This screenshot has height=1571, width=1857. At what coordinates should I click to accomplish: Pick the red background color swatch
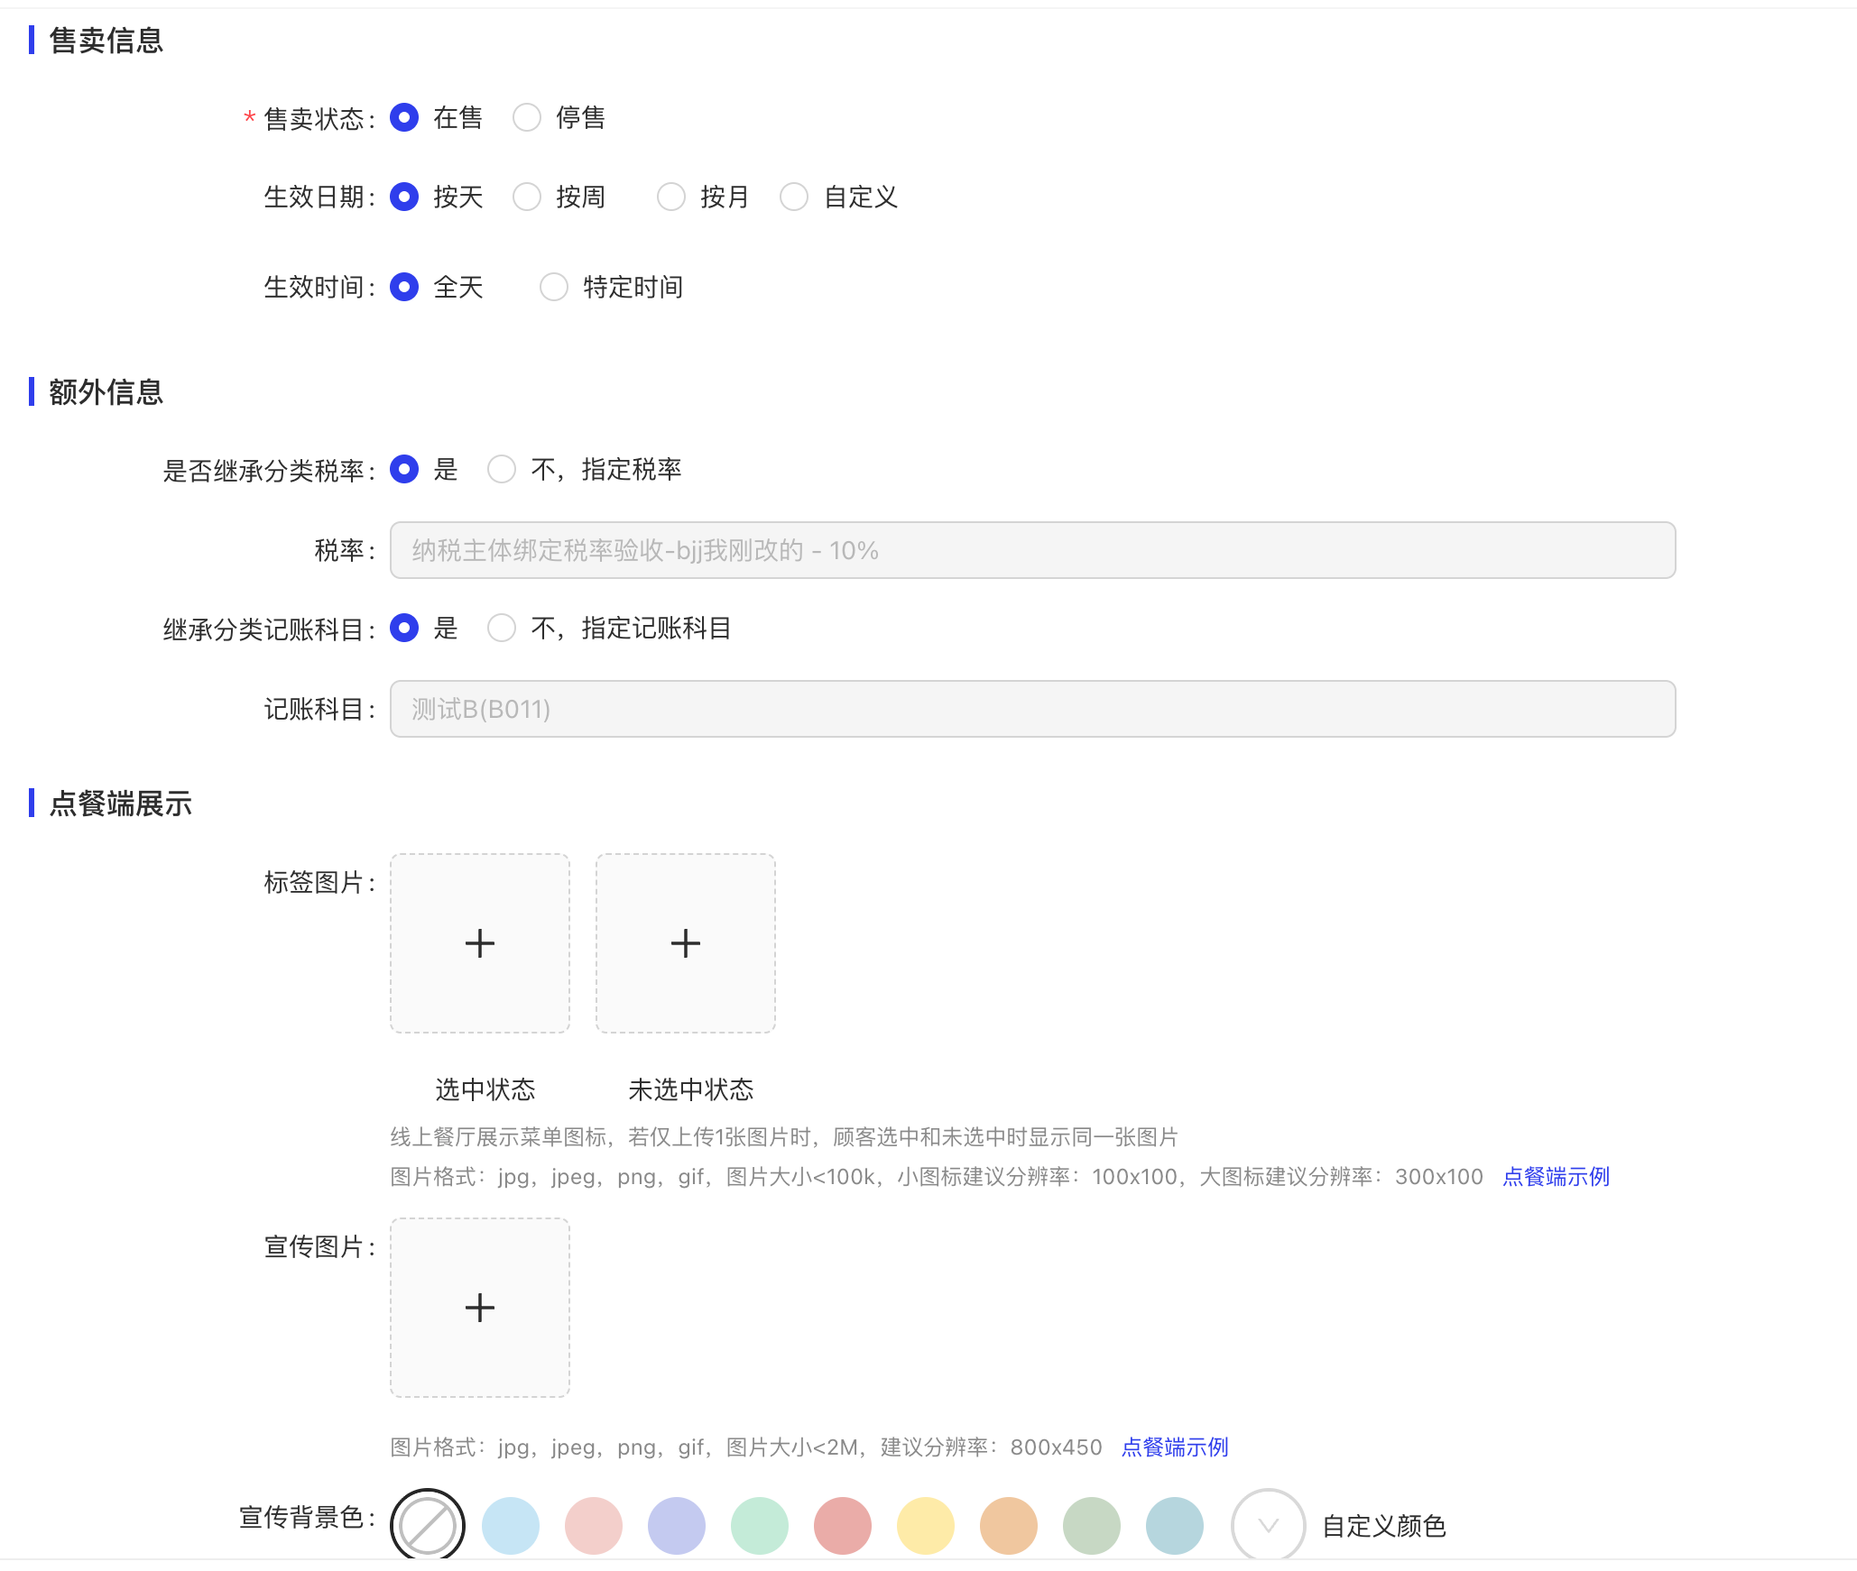[x=843, y=1525]
